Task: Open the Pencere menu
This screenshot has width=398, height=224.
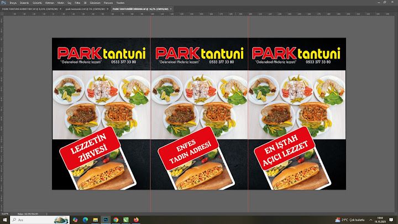Action: (x=108, y=3)
